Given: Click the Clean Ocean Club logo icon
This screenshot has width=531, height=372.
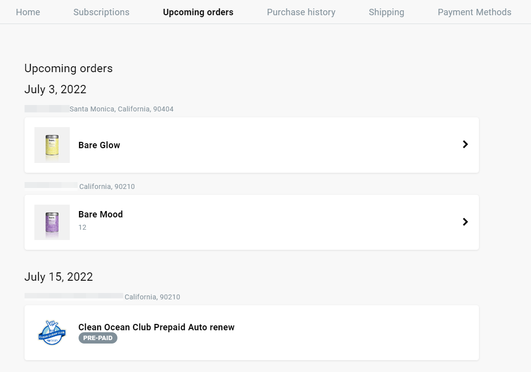Looking at the screenshot, I should click(52, 333).
